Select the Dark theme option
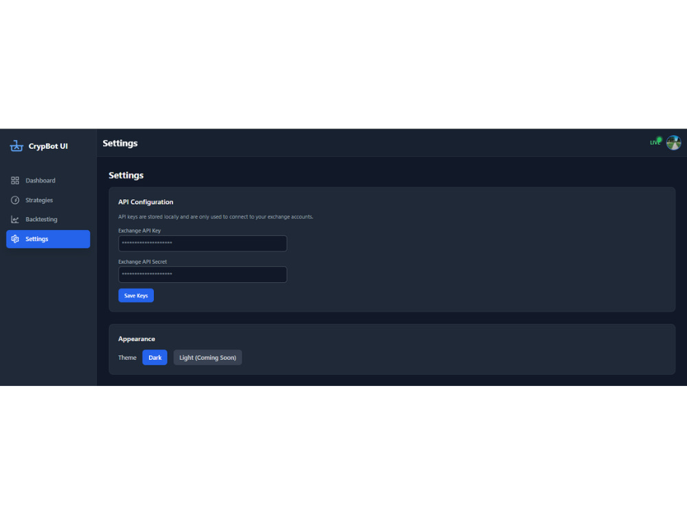This screenshot has height=515, width=687. [155, 357]
